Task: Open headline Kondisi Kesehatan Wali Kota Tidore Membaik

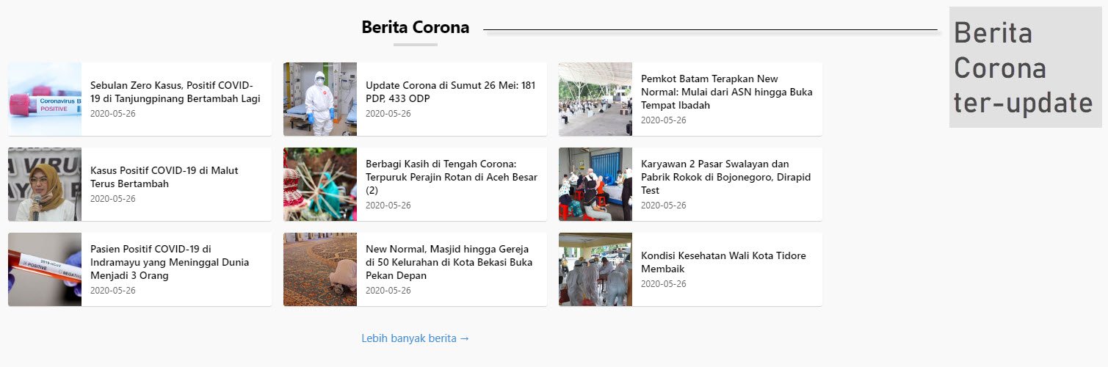Action: coord(723,262)
